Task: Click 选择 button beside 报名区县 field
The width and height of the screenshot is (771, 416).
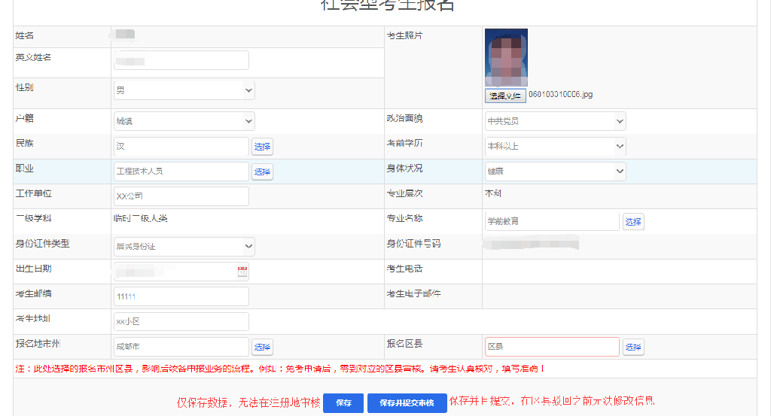Action: (x=633, y=347)
